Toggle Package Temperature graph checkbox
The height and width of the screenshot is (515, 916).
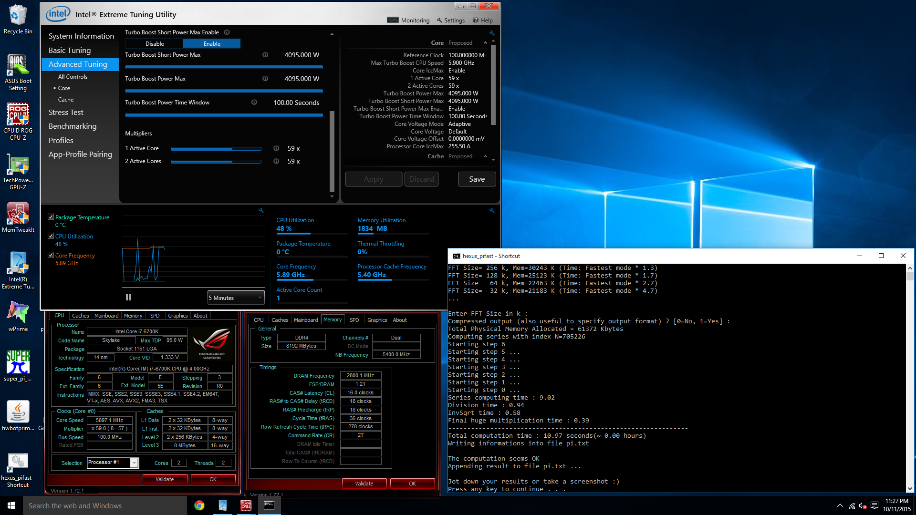pos(51,217)
